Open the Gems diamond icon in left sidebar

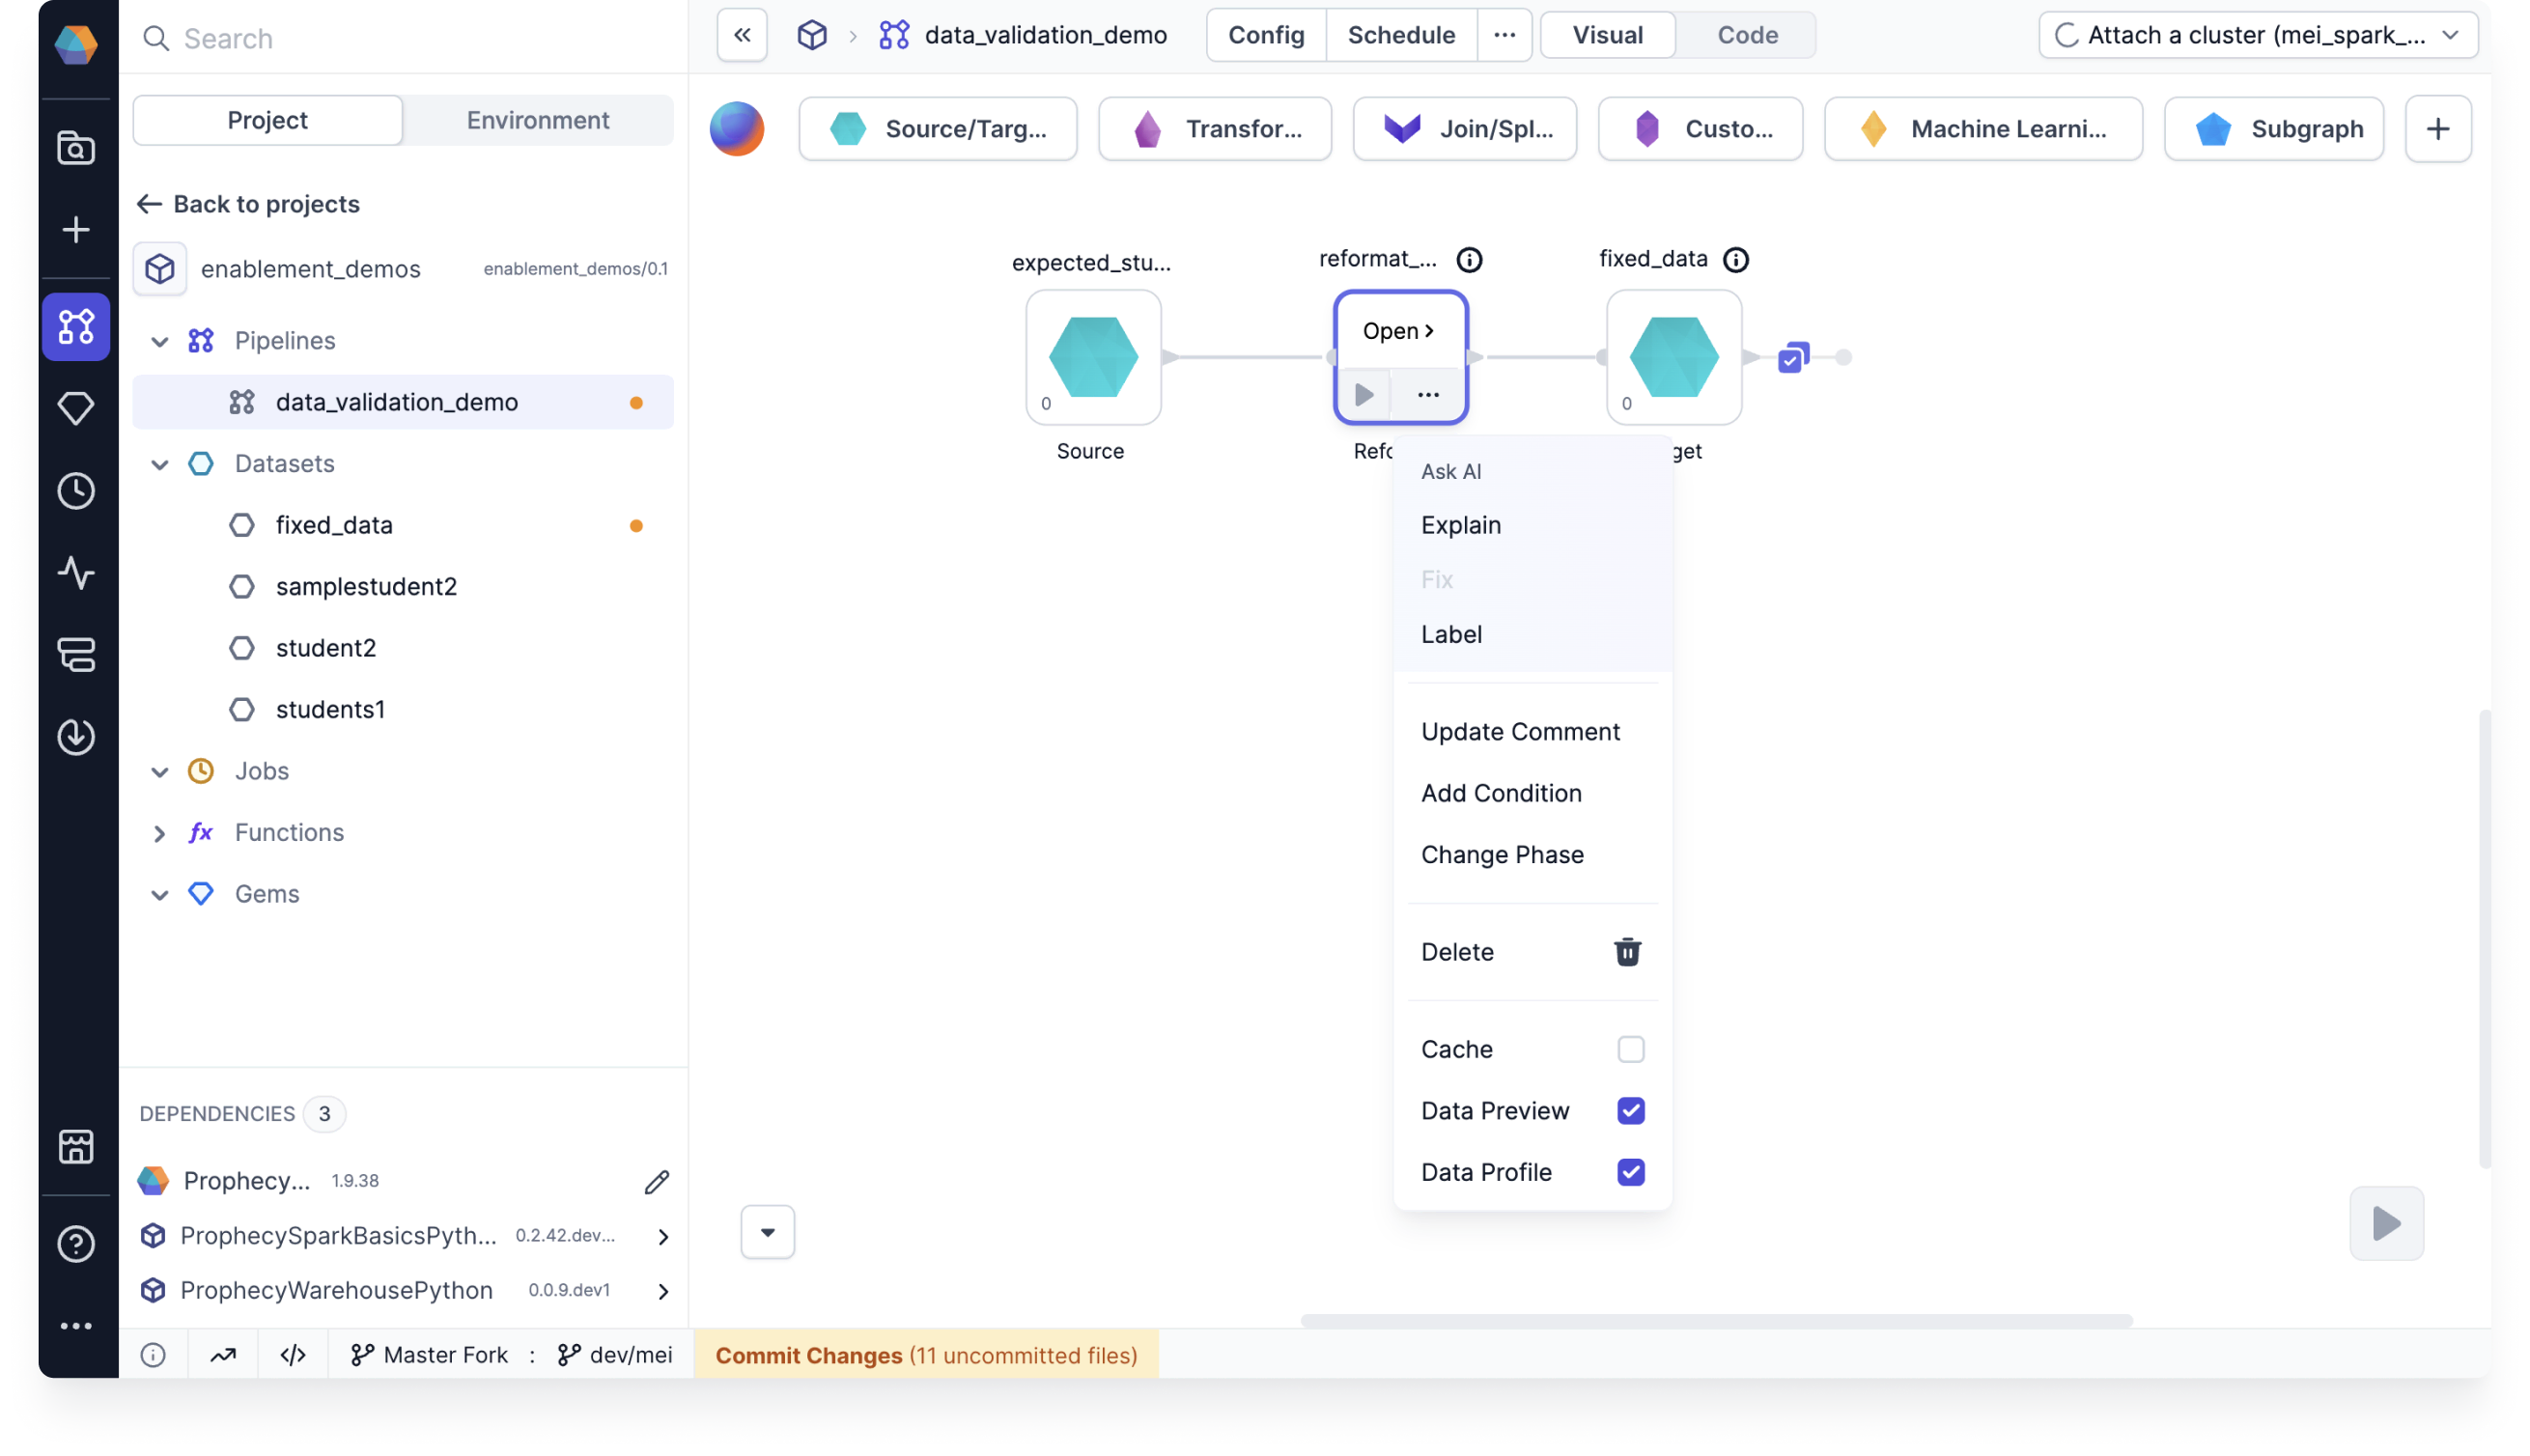[76, 408]
